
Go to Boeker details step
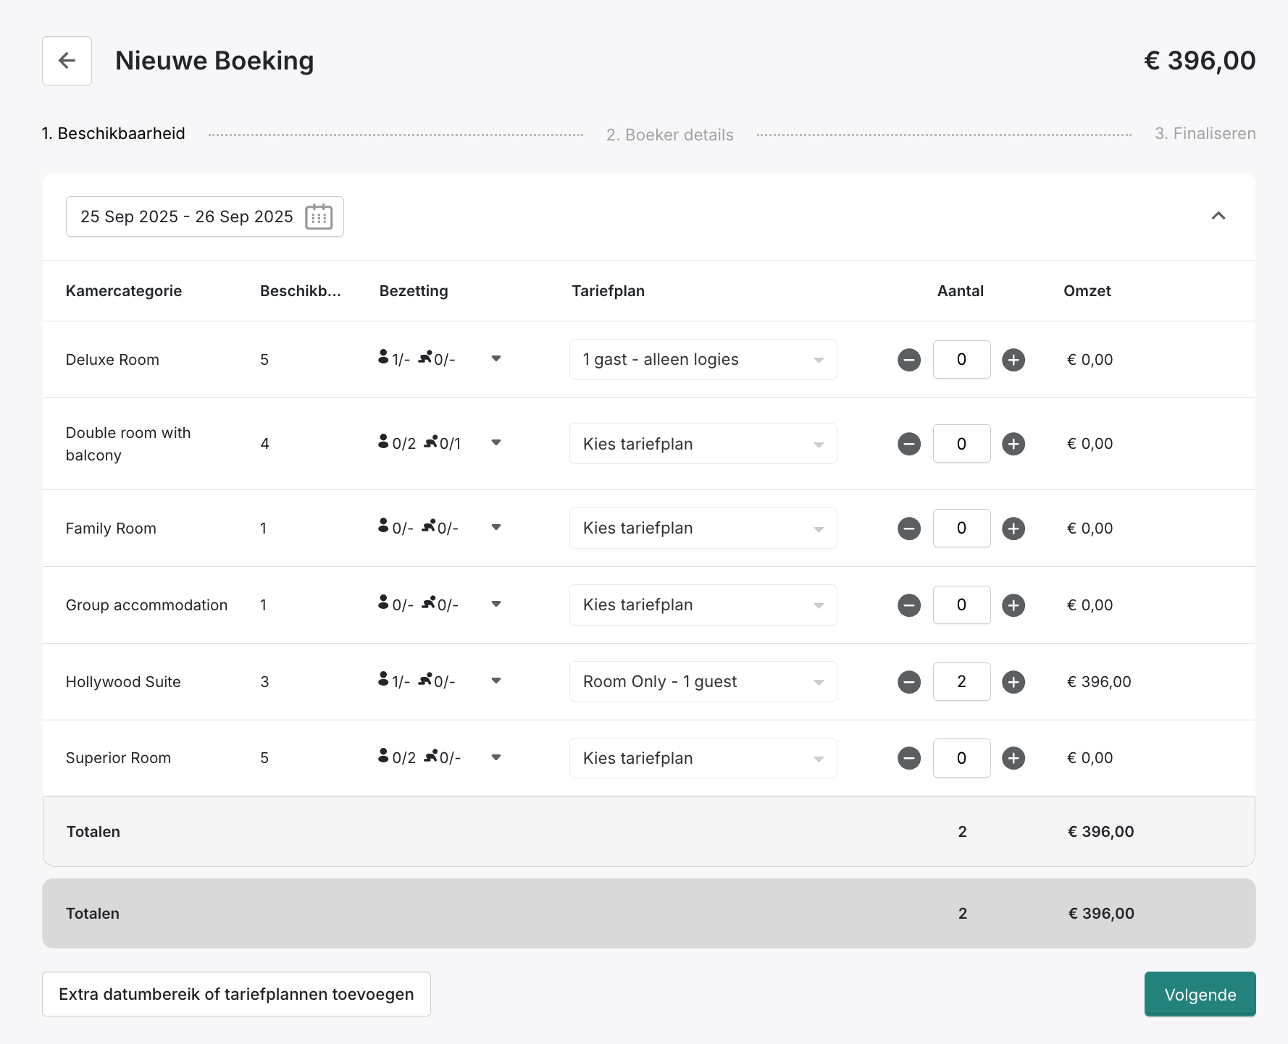pyautogui.click(x=670, y=135)
